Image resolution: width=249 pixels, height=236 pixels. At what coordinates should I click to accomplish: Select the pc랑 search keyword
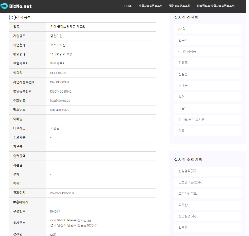208,29
